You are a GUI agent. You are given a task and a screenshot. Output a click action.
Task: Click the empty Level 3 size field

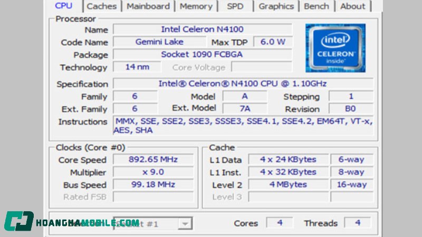288,197
